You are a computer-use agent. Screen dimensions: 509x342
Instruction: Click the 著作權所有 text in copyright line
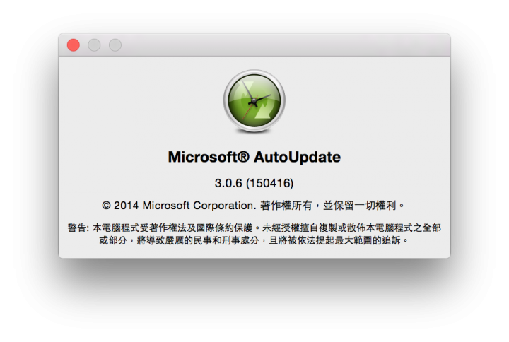point(286,205)
